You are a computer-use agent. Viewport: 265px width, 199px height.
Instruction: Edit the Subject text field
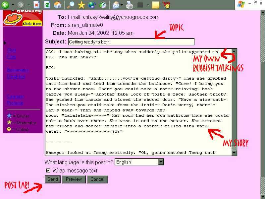pyautogui.click(x=131, y=42)
